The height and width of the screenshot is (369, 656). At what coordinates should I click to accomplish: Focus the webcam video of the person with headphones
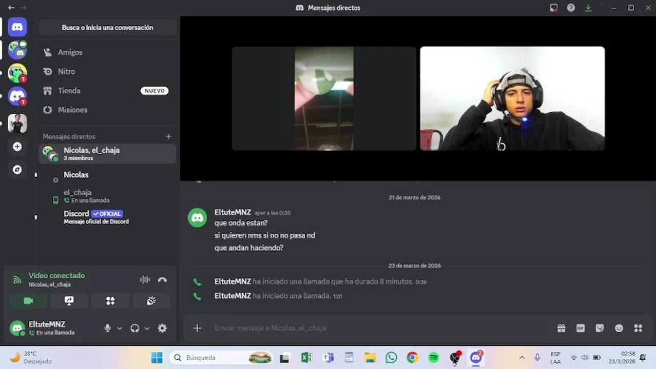[x=512, y=98]
